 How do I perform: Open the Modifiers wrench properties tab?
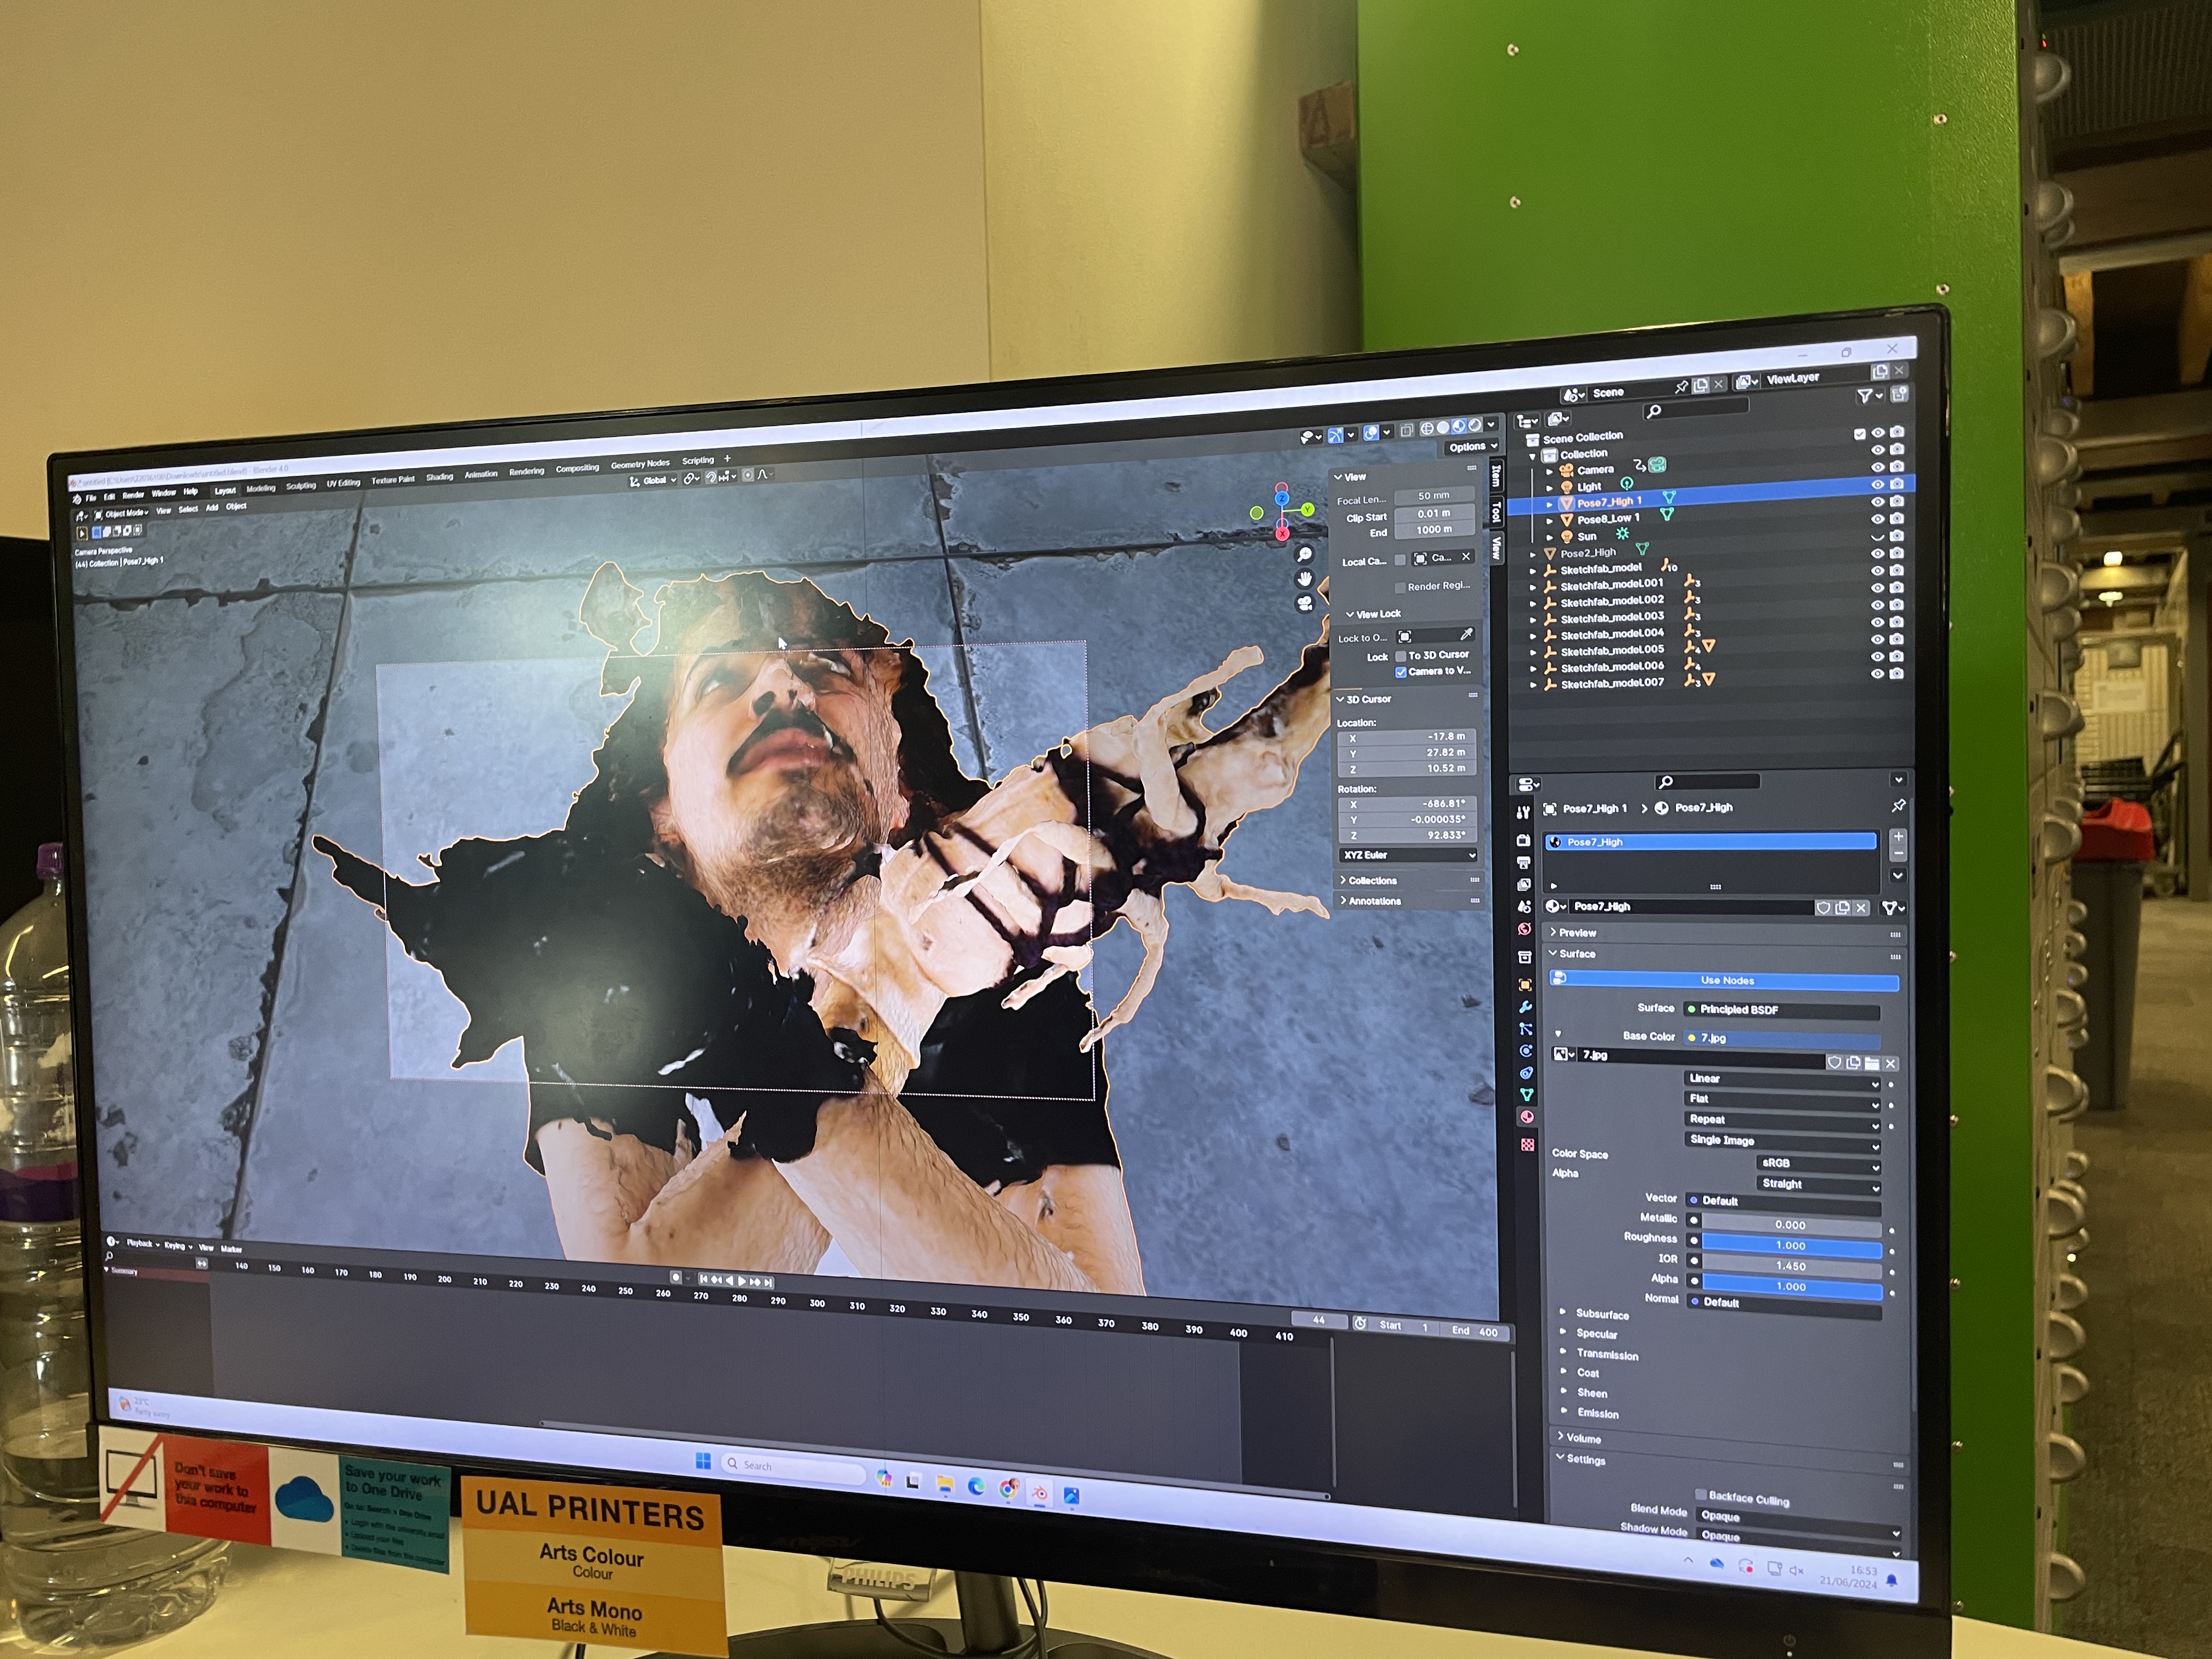(x=1525, y=1007)
